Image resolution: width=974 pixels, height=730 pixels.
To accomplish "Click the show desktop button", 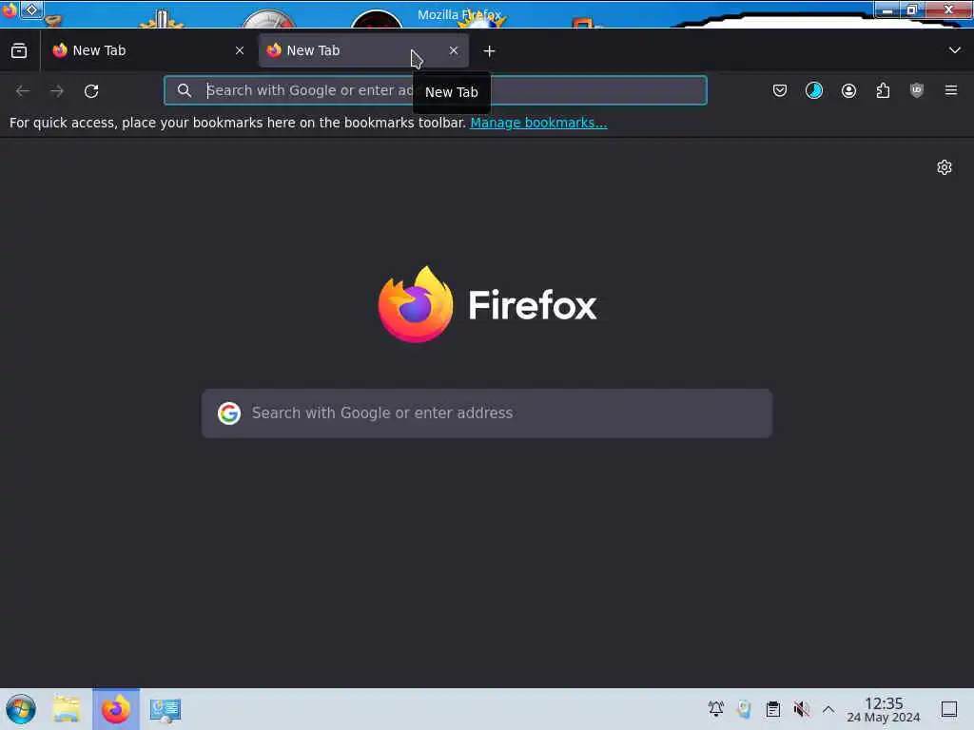I will click(x=949, y=709).
